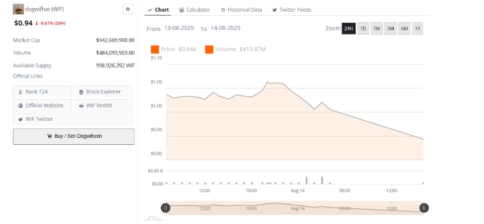
Task: Switch to the Calculator tab
Action: click(x=194, y=10)
